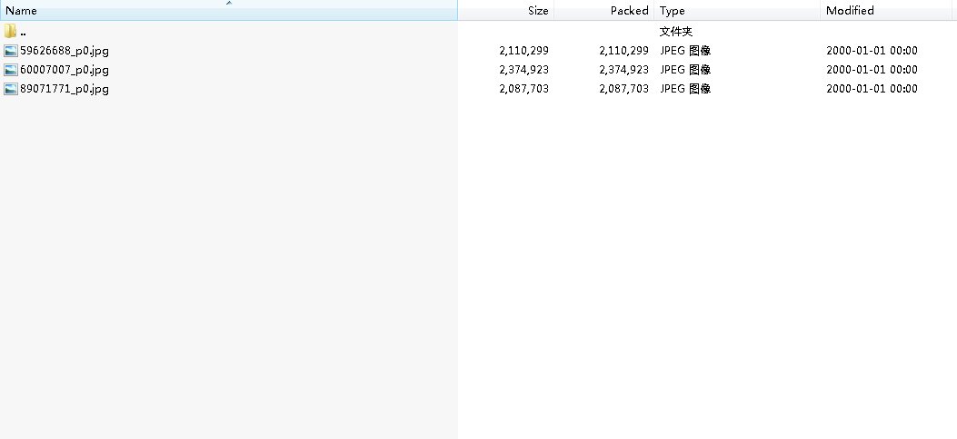Sort files by the Size column header
This screenshot has width=957, height=439.
[538, 11]
